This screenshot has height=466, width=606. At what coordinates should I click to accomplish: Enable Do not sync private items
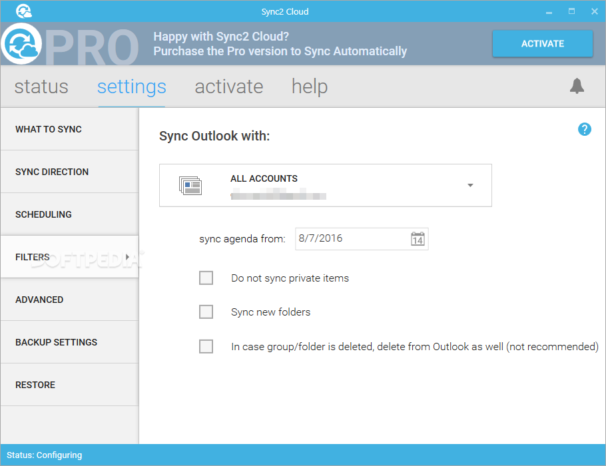(206, 278)
